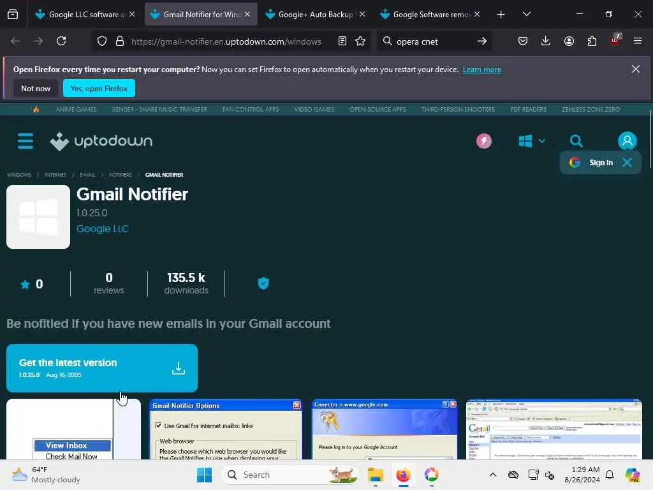Image resolution: width=653 pixels, height=490 pixels.
Task: Open the Firefox View tab manager icon
Action: (x=13, y=14)
